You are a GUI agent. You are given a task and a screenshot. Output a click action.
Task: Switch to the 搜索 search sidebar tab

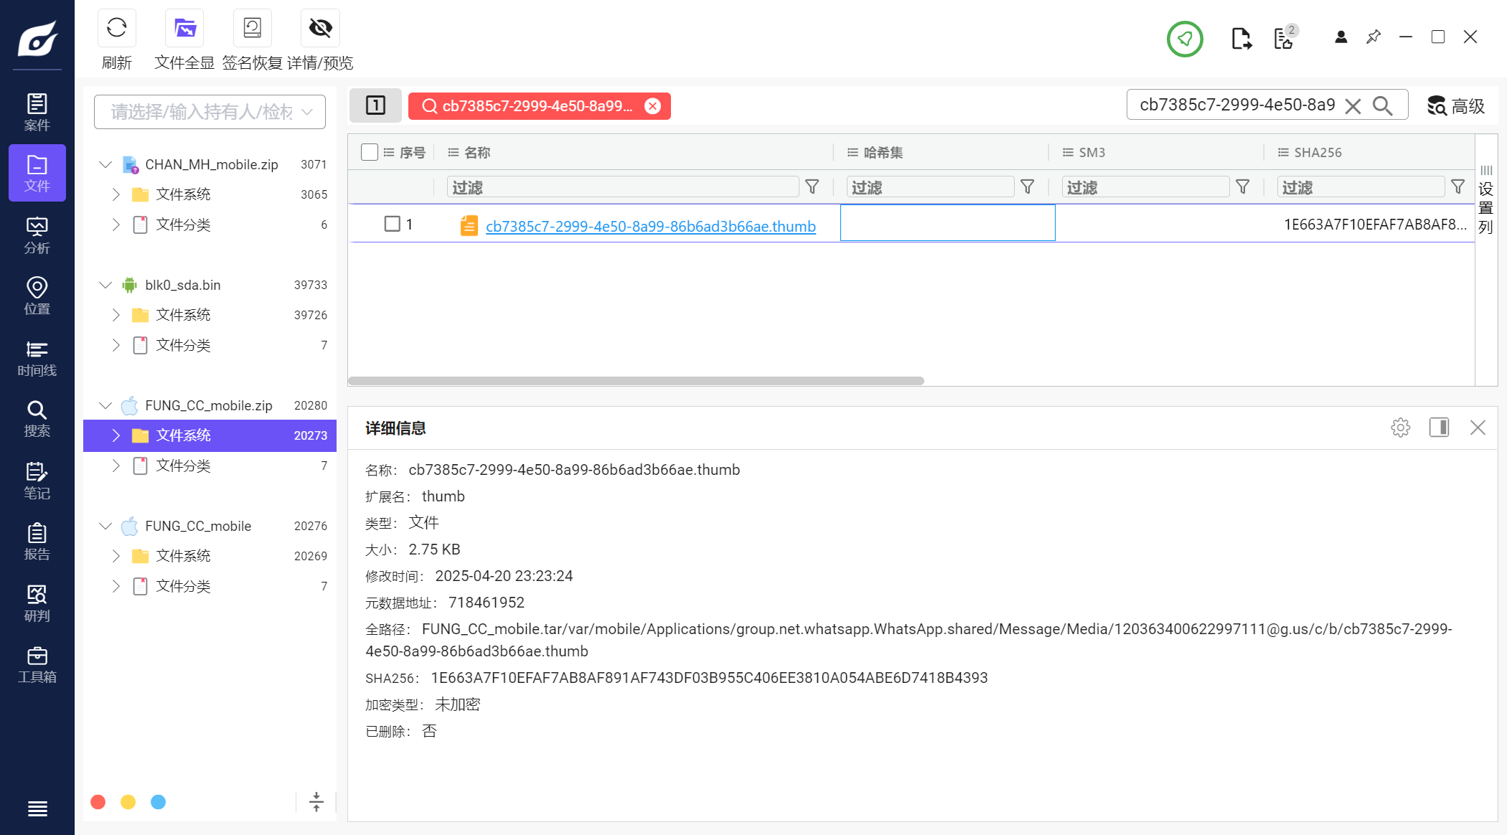click(37, 419)
